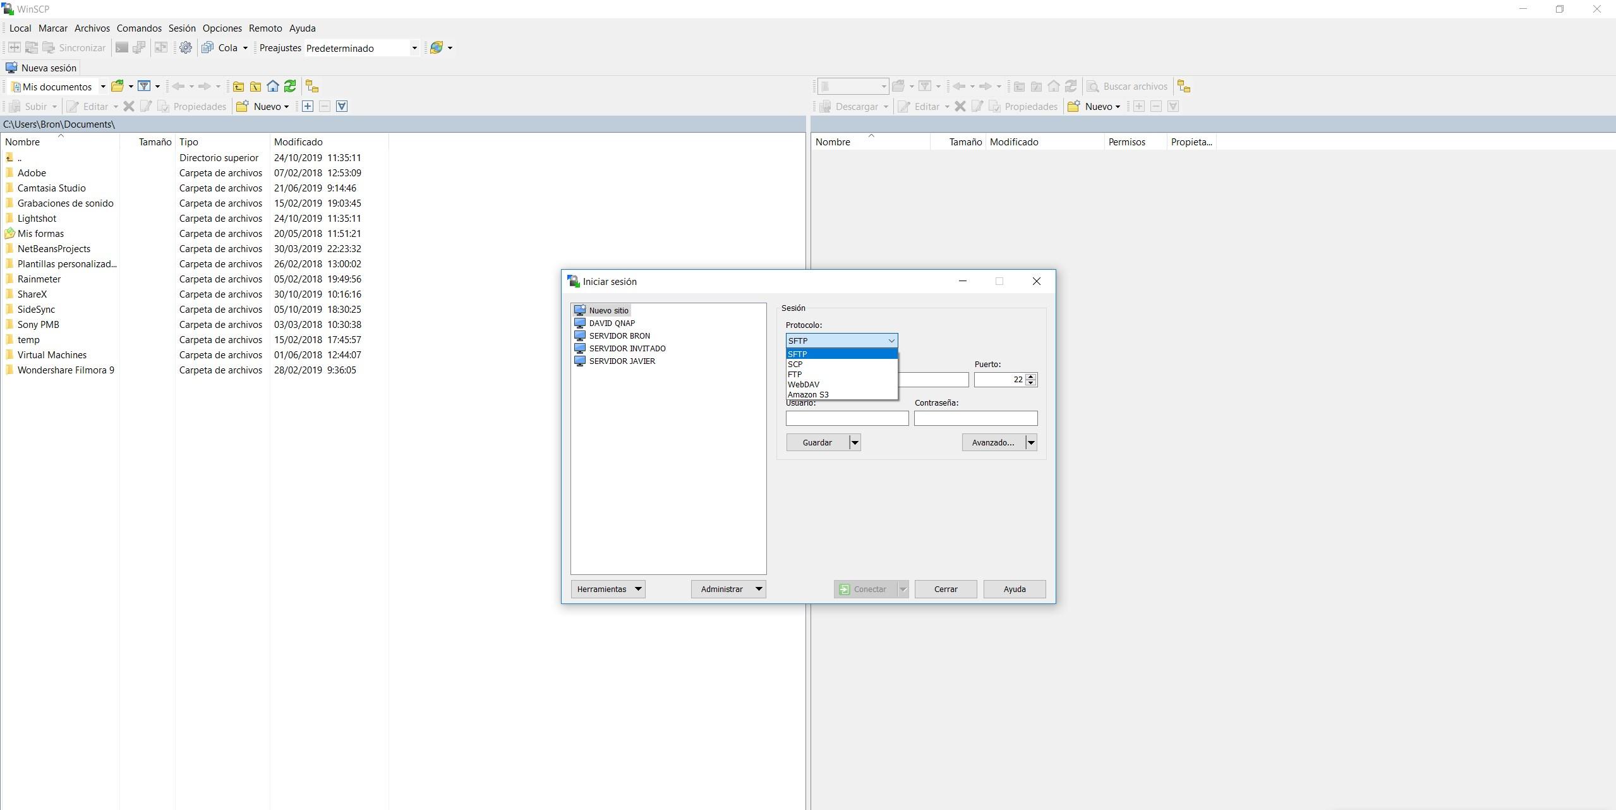This screenshot has height=810, width=1616.
Task: Click the local file filter icon
Action: [x=144, y=87]
